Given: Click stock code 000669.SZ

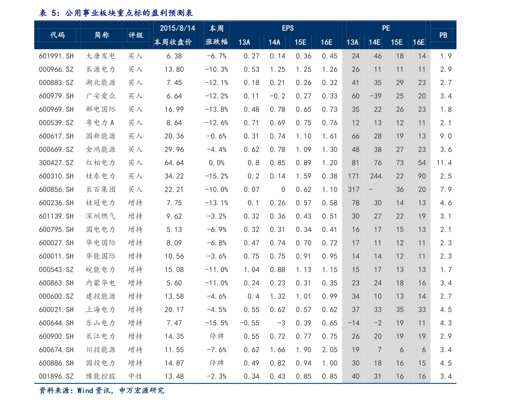Looking at the screenshot, I should pos(56,149).
